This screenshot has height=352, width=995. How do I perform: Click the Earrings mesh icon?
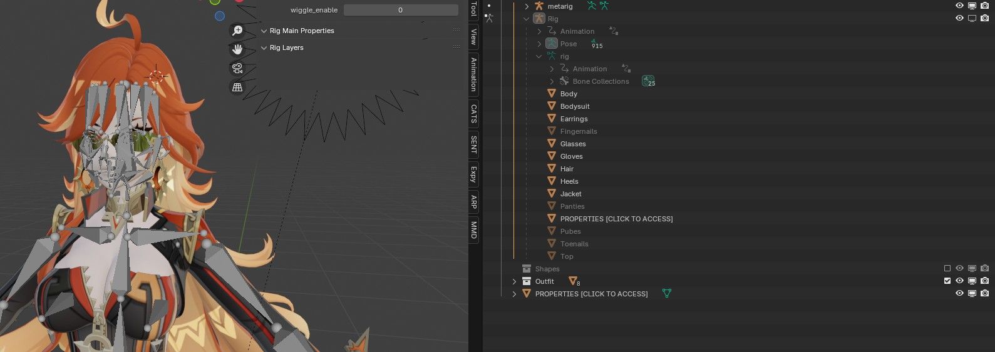click(x=552, y=119)
